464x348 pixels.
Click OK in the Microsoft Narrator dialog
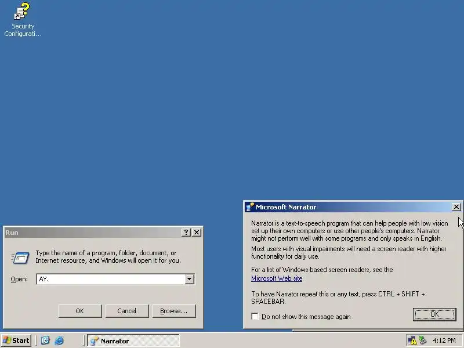coord(434,314)
